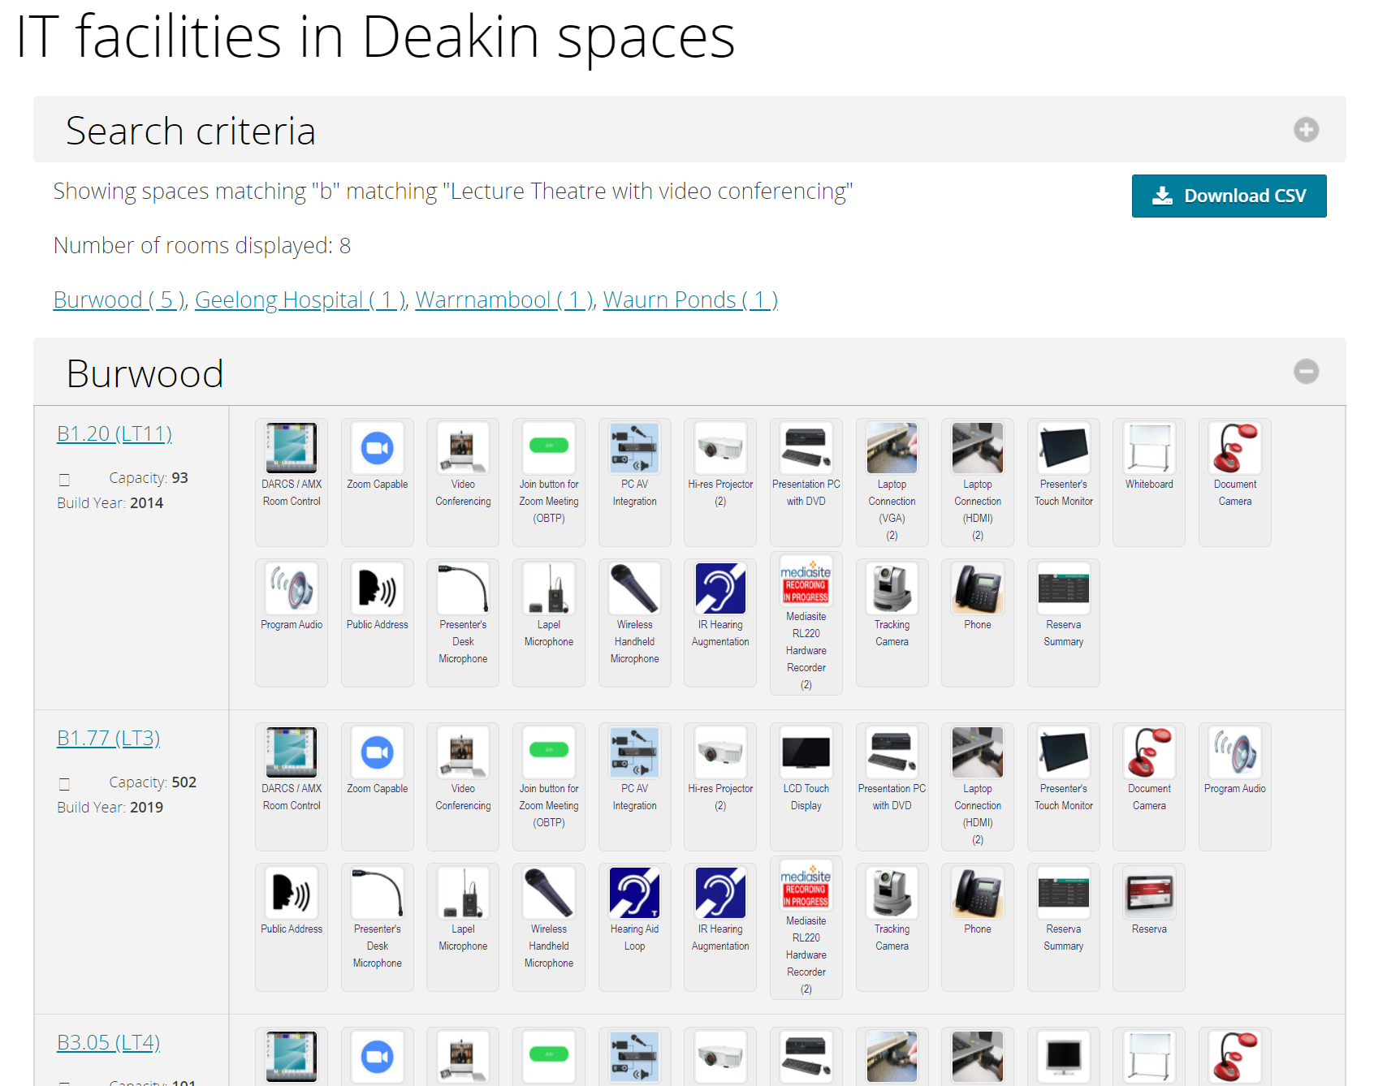Toggle the checkbox beside B1.20's capacity
The image size is (1387, 1086).
pos(64,478)
